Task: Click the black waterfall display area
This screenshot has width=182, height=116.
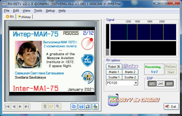Action: (143, 48)
